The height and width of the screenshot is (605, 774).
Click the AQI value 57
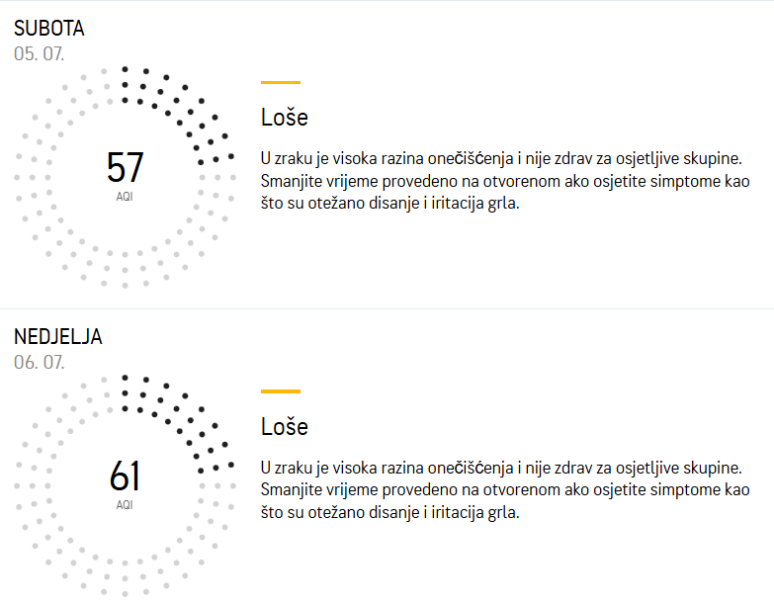(126, 168)
